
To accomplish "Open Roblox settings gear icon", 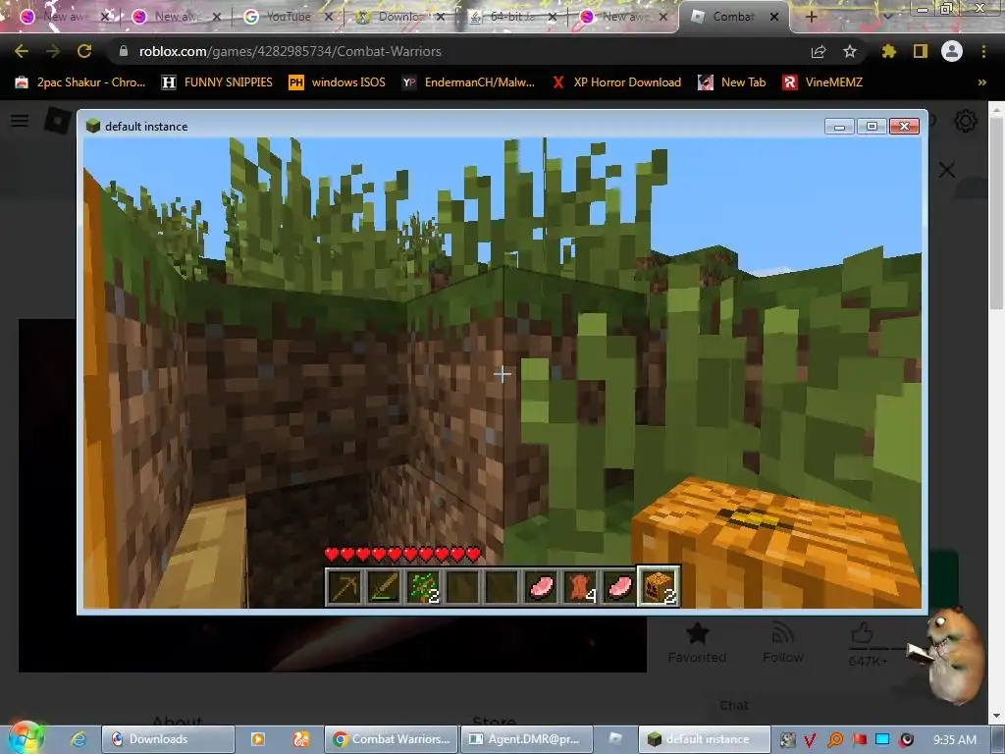I will tap(966, 121).
